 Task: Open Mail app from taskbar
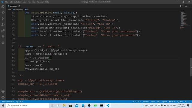pos(77,105)
